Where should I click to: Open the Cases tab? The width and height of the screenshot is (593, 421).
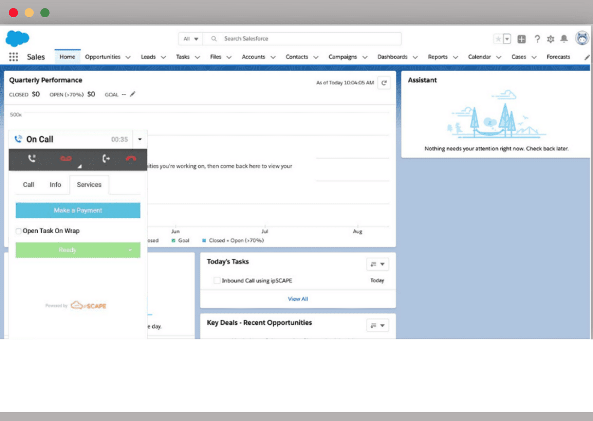pos(519,57)
